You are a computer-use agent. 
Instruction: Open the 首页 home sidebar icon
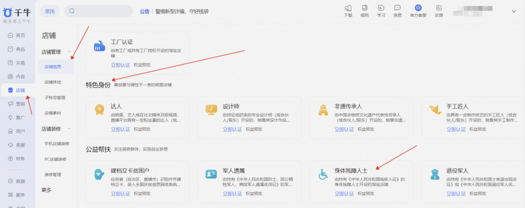tap(11, 35)
